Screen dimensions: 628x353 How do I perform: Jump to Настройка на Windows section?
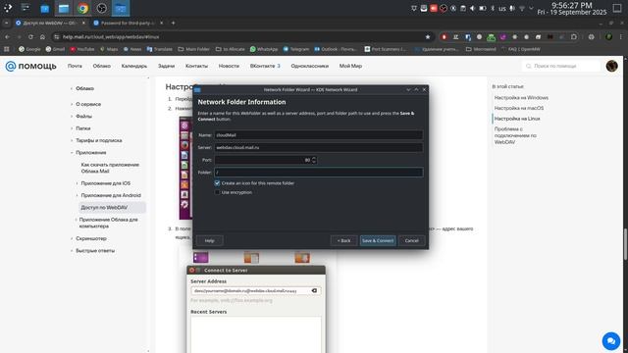(x=521, y=98)
